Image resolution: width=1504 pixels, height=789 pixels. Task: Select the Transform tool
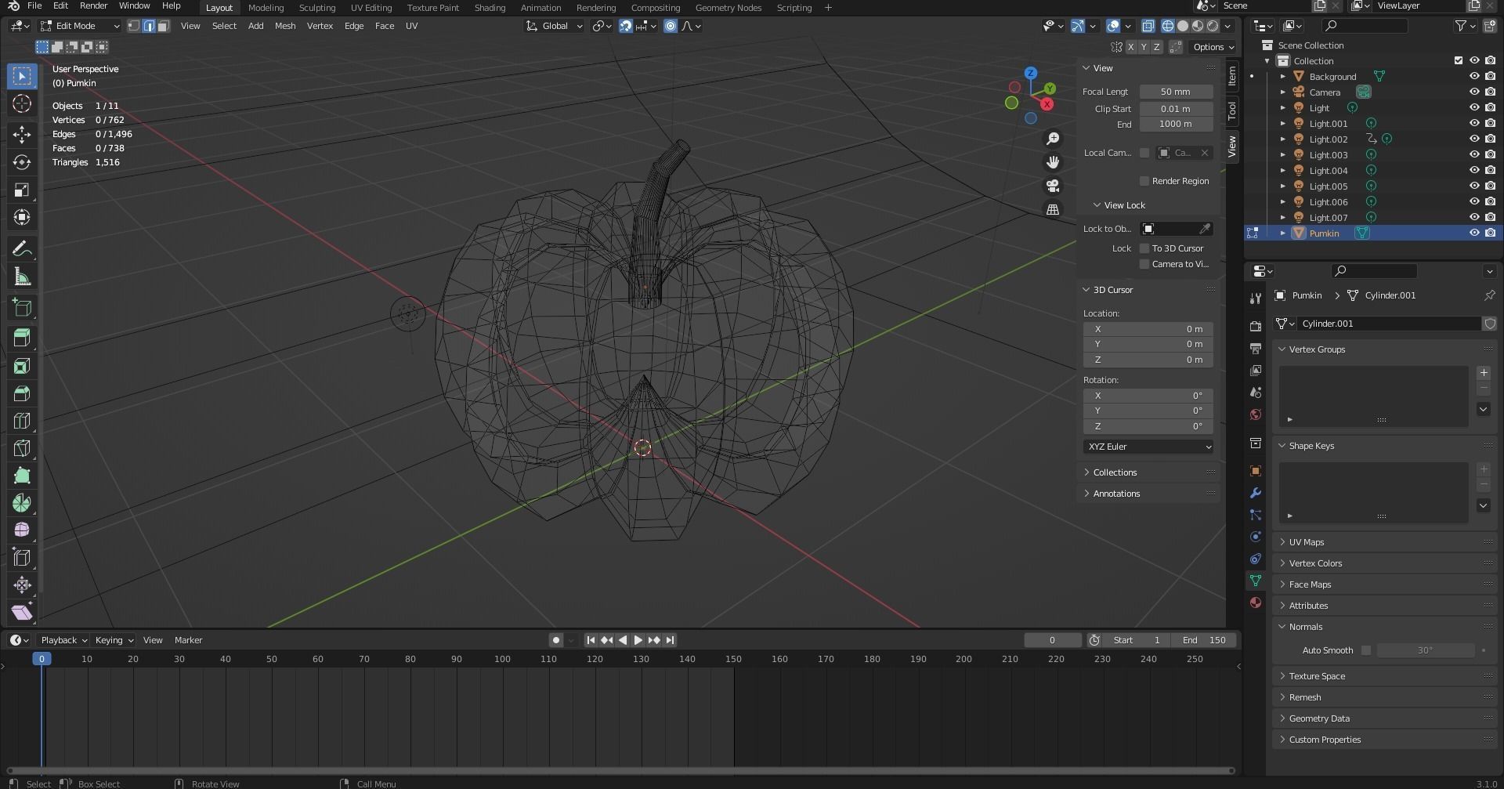tap(22, 217)
